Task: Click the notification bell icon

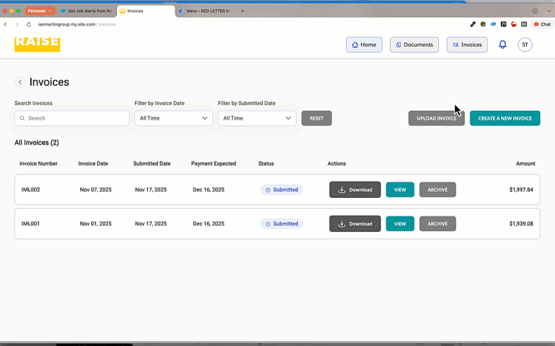Action: point(502,45)
